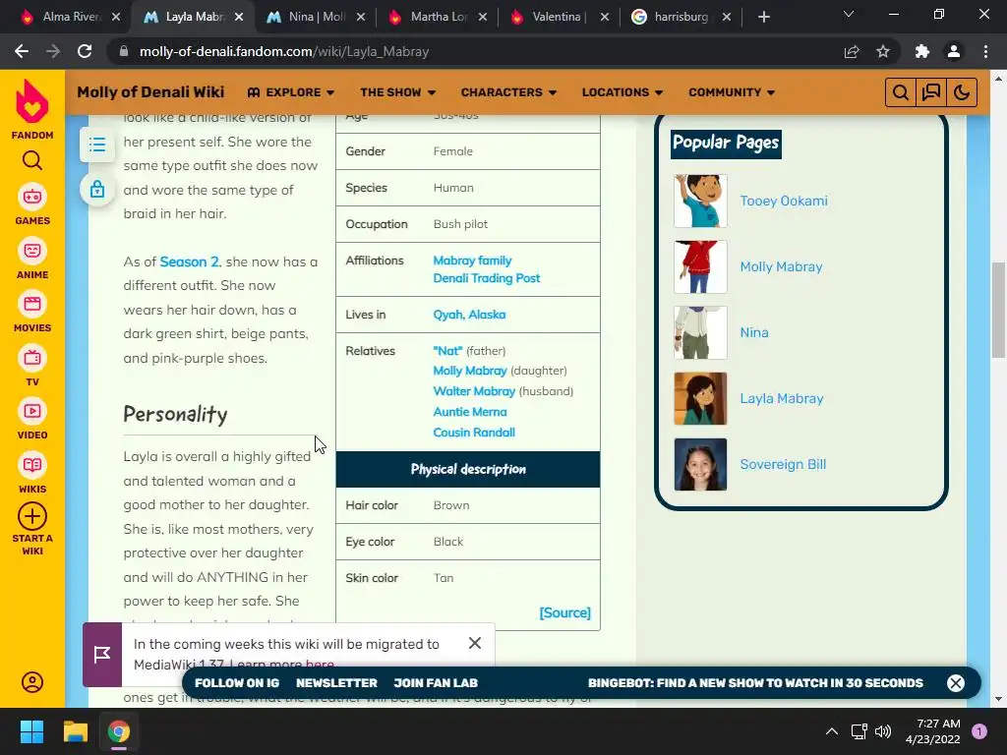Click Follow on IG button
The image size is (1007, 755).
tap(237, 683)
